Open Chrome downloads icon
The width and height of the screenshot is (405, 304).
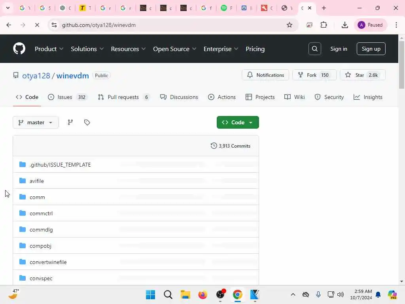(x=344, y=25)
